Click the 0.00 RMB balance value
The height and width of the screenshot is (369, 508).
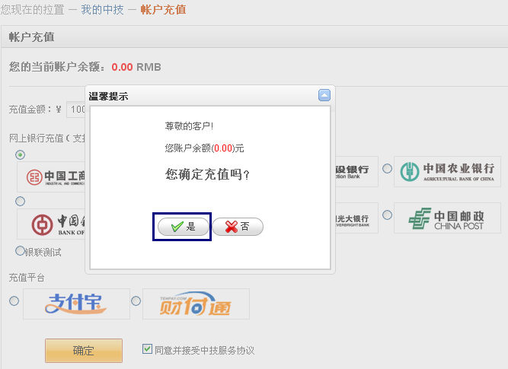point(136,67)
